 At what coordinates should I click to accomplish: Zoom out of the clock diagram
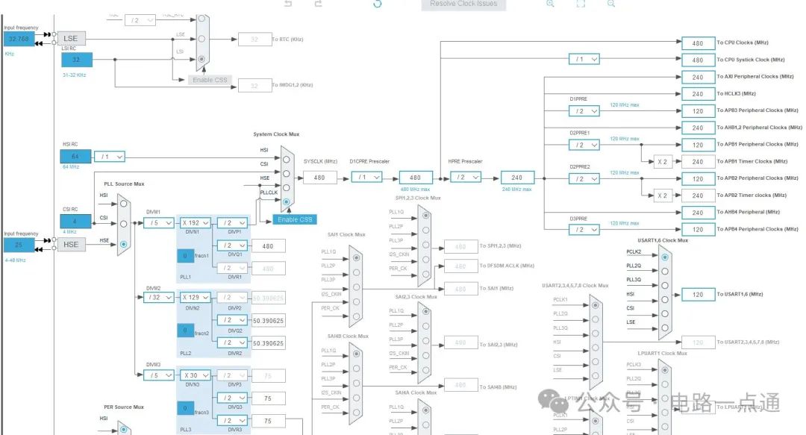610,3
